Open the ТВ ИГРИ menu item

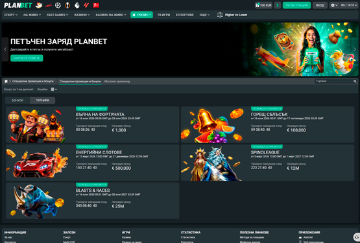163,15
